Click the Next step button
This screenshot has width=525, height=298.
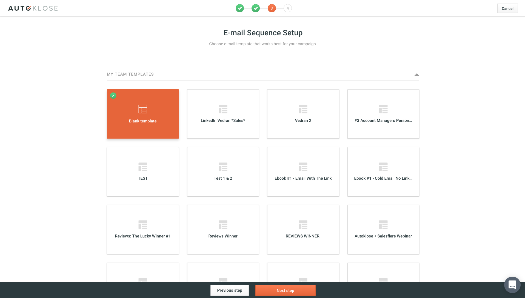tap(285, 290)
